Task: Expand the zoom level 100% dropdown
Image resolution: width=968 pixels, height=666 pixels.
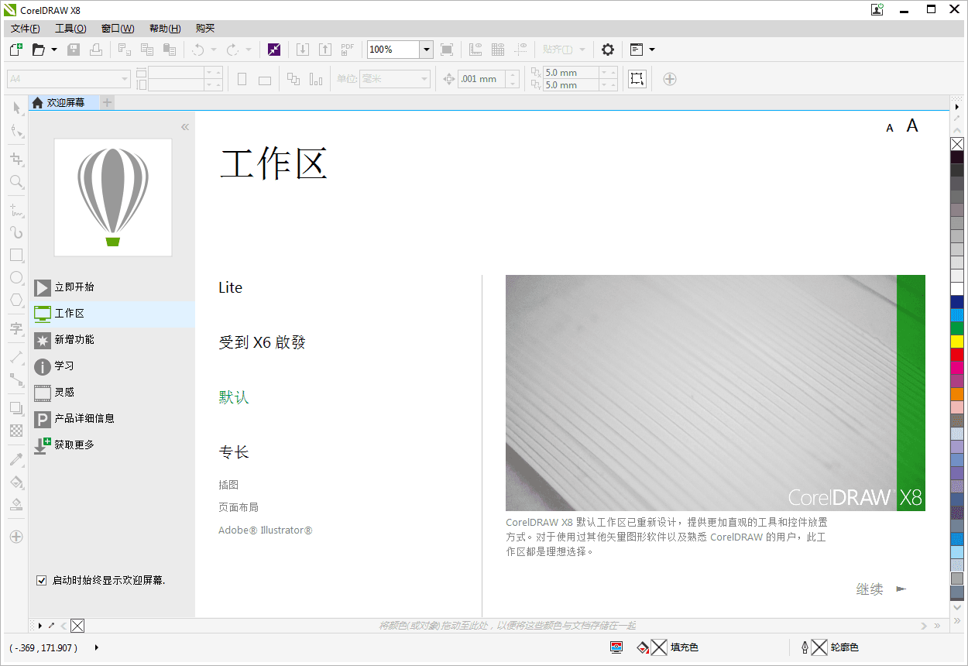Action: (x=426, y=50)
